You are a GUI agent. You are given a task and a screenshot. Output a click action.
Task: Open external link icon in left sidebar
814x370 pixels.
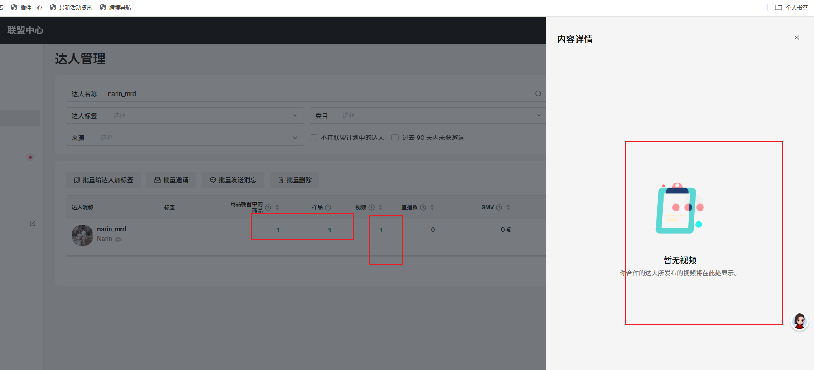33,223
